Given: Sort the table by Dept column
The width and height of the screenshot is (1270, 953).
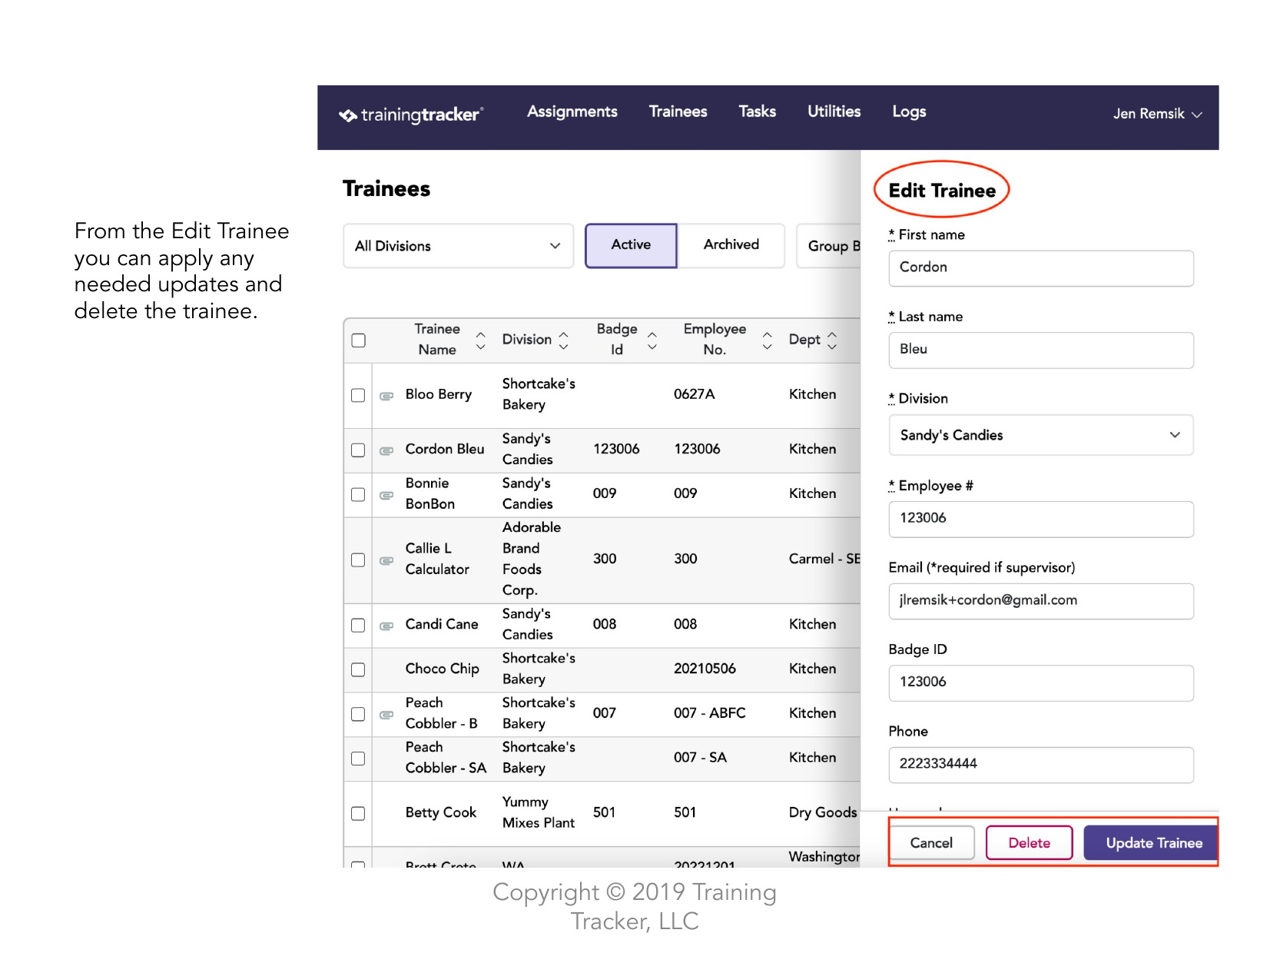Looking at the screenshot, I should click(x=832, y=340).
